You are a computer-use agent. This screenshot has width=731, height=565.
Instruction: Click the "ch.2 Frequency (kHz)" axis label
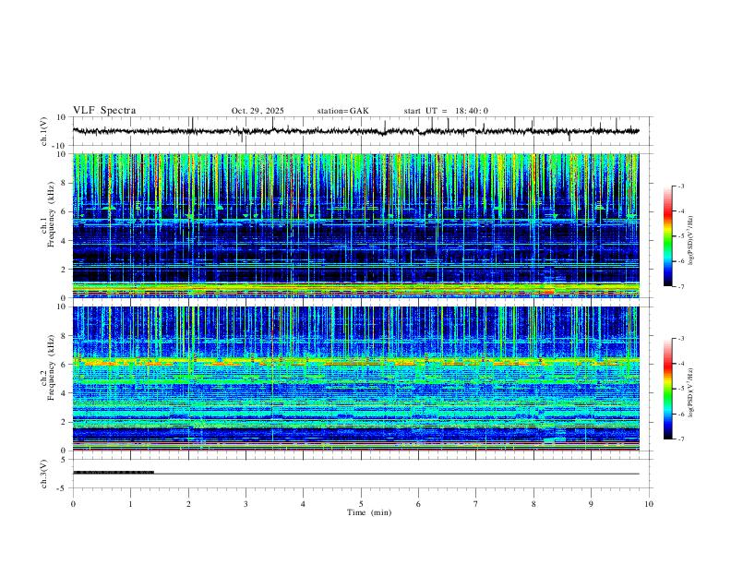[48, 367]
